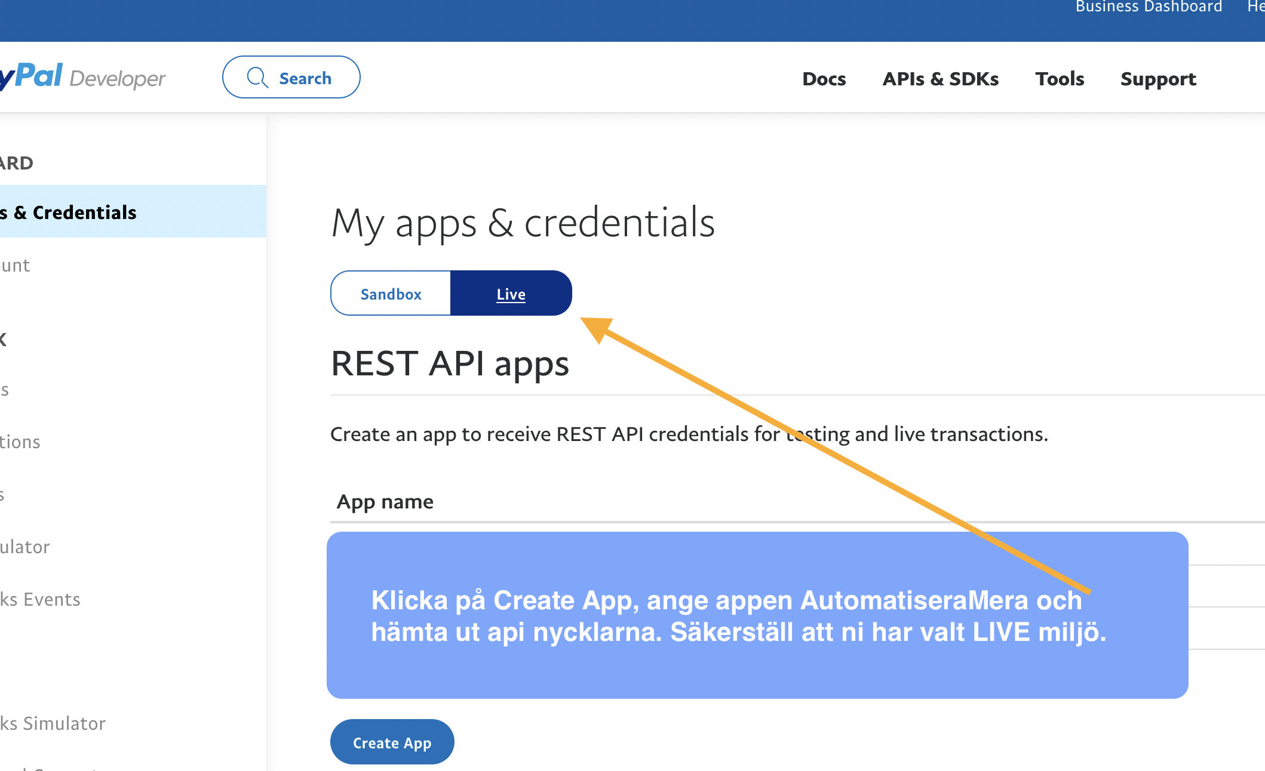Viewport: 1265px width, 771px height.
Task: Open the Tools menu
Action: pyautogui.click(x=1060, y=79)
